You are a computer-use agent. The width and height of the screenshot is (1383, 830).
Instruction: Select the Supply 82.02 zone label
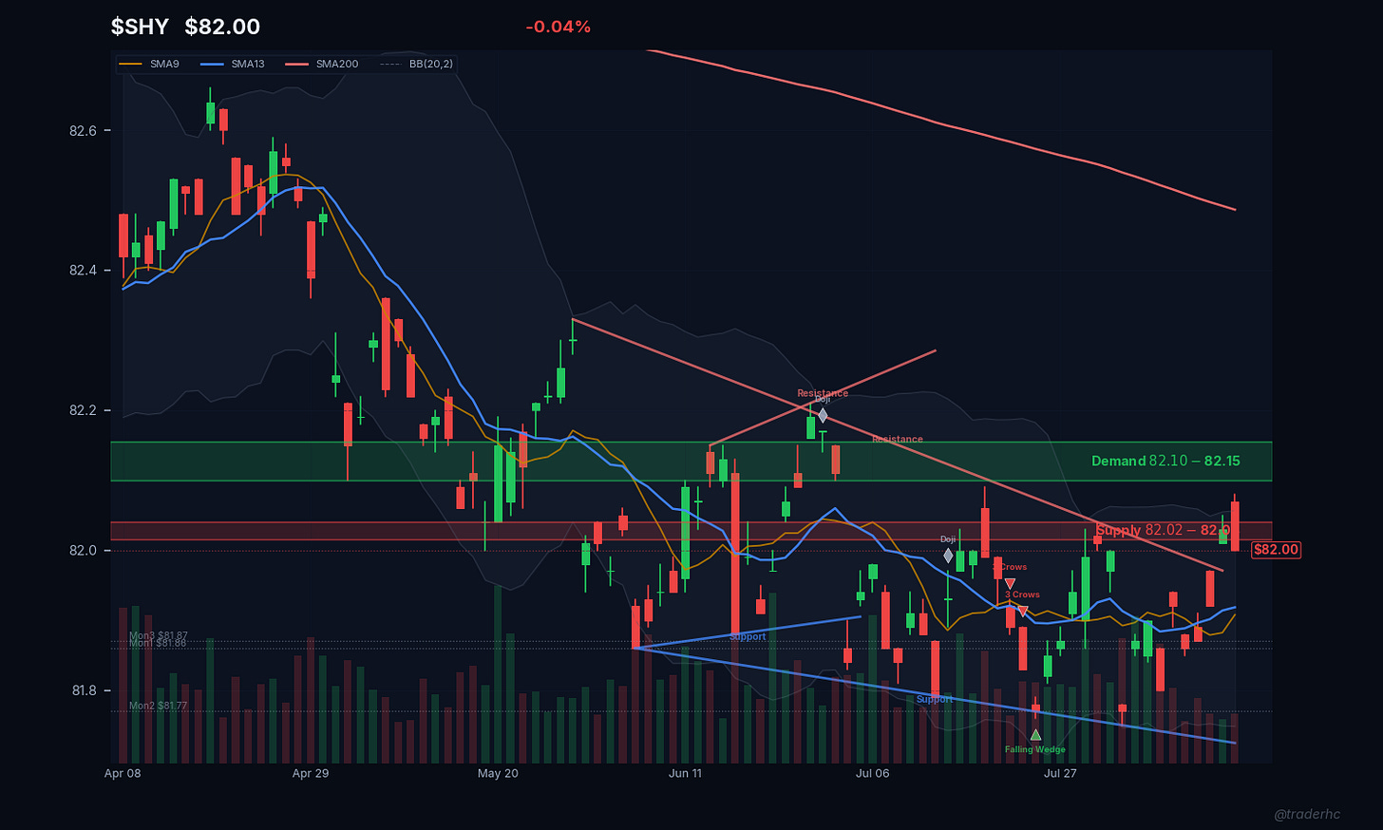(1163, 530)
